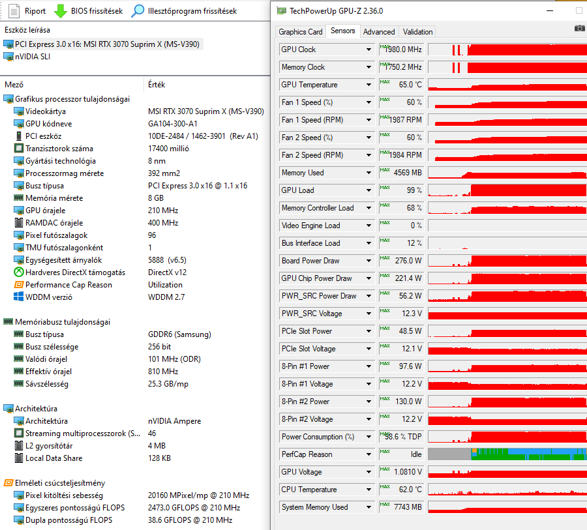Click the GPU-Z title bar app icon
This screenshot has height=530, width=587.
pos(281,11)
